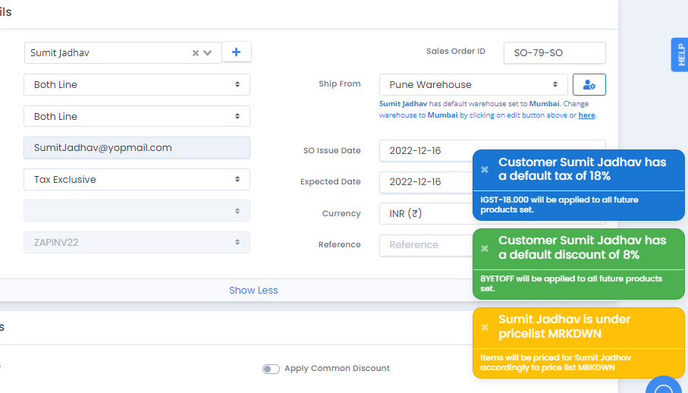Screen dimensions: 688x393
Task: Open the ZAPINV22 dropdown
Action: (137, 243)
